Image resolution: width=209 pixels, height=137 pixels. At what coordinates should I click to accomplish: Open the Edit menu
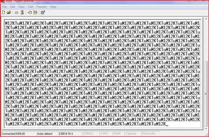[x=13, y=7]
